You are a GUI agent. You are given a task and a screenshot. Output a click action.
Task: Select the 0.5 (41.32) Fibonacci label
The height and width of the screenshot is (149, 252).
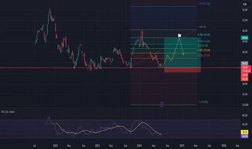coord(203,46)
